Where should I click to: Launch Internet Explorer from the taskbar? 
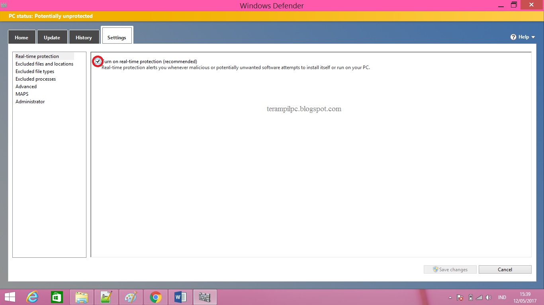(x=32, y=297)
